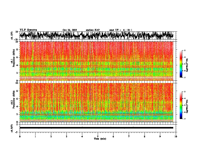Image resolution: width=198 pixels, height=153 pixels.
Task: Click the 2 tick on the Time axis
Action: 51,136
